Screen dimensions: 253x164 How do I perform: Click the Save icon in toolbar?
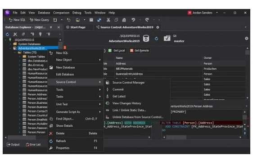click(91, 20)
